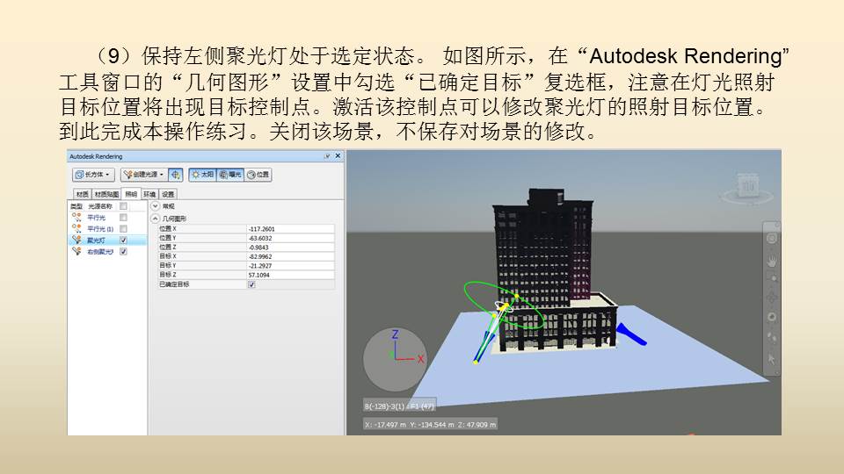This screenshot has height=474, width=844.
Task: Click the 位置 Y value field
Action: pyautogui.click(x=291, y=238)
